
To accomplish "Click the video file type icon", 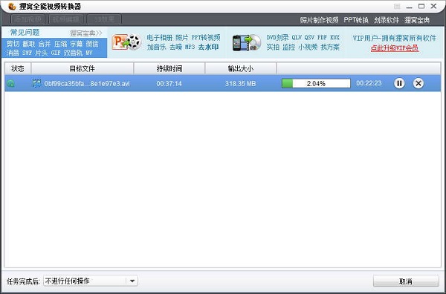I will coord(36,83).
